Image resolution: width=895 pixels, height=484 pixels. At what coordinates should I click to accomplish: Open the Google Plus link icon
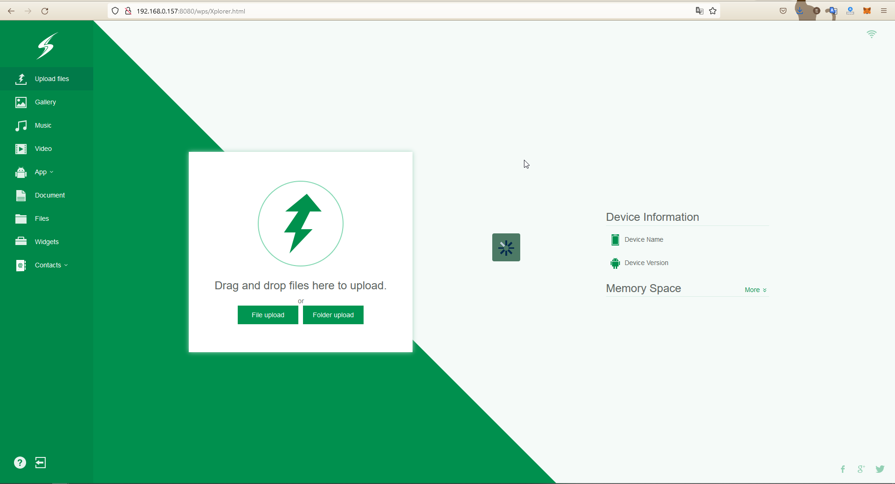click(x=861, y=469)
